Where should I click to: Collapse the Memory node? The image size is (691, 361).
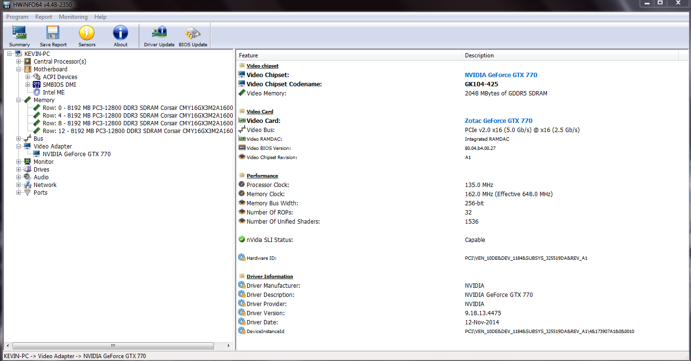pyautogui.click(x=19, y=100)
